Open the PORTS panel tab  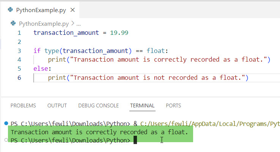click(x=173, y=105)
